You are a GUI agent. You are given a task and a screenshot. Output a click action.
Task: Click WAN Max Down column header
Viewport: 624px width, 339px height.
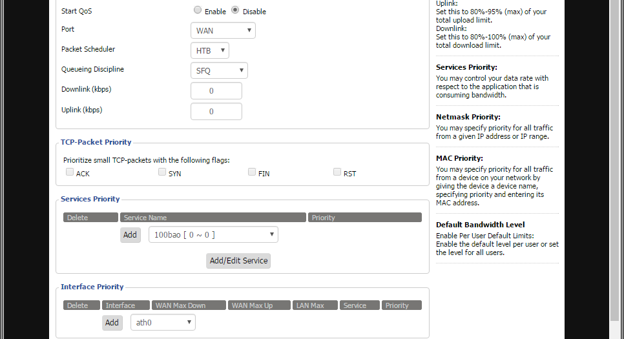click(189, 305)
